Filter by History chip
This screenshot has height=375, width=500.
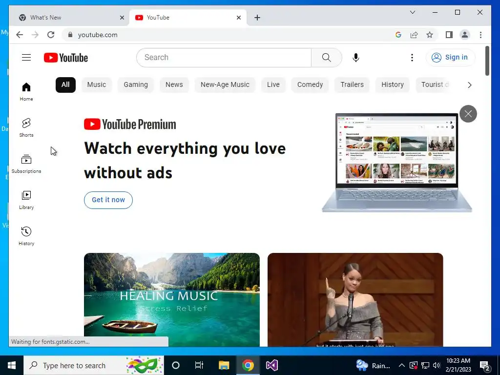[393, 85]
